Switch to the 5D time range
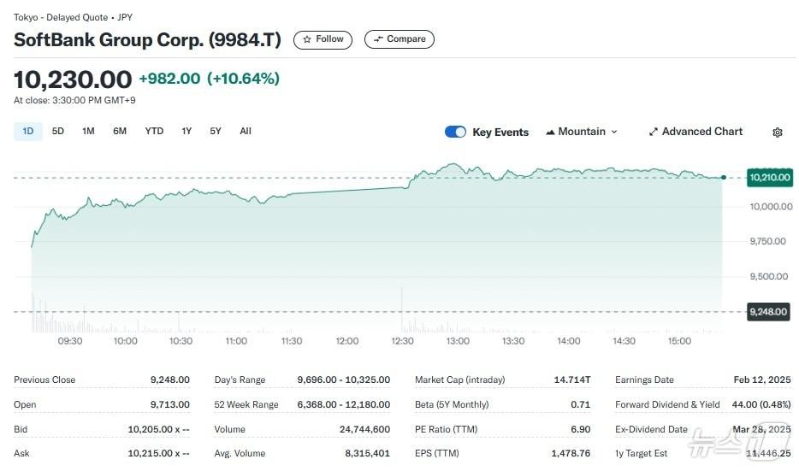 pyautogui.click(x=58, y=131)
